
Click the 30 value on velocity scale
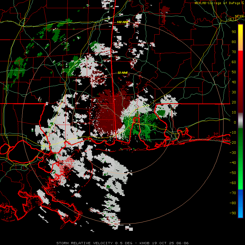(x=234, y=92)
